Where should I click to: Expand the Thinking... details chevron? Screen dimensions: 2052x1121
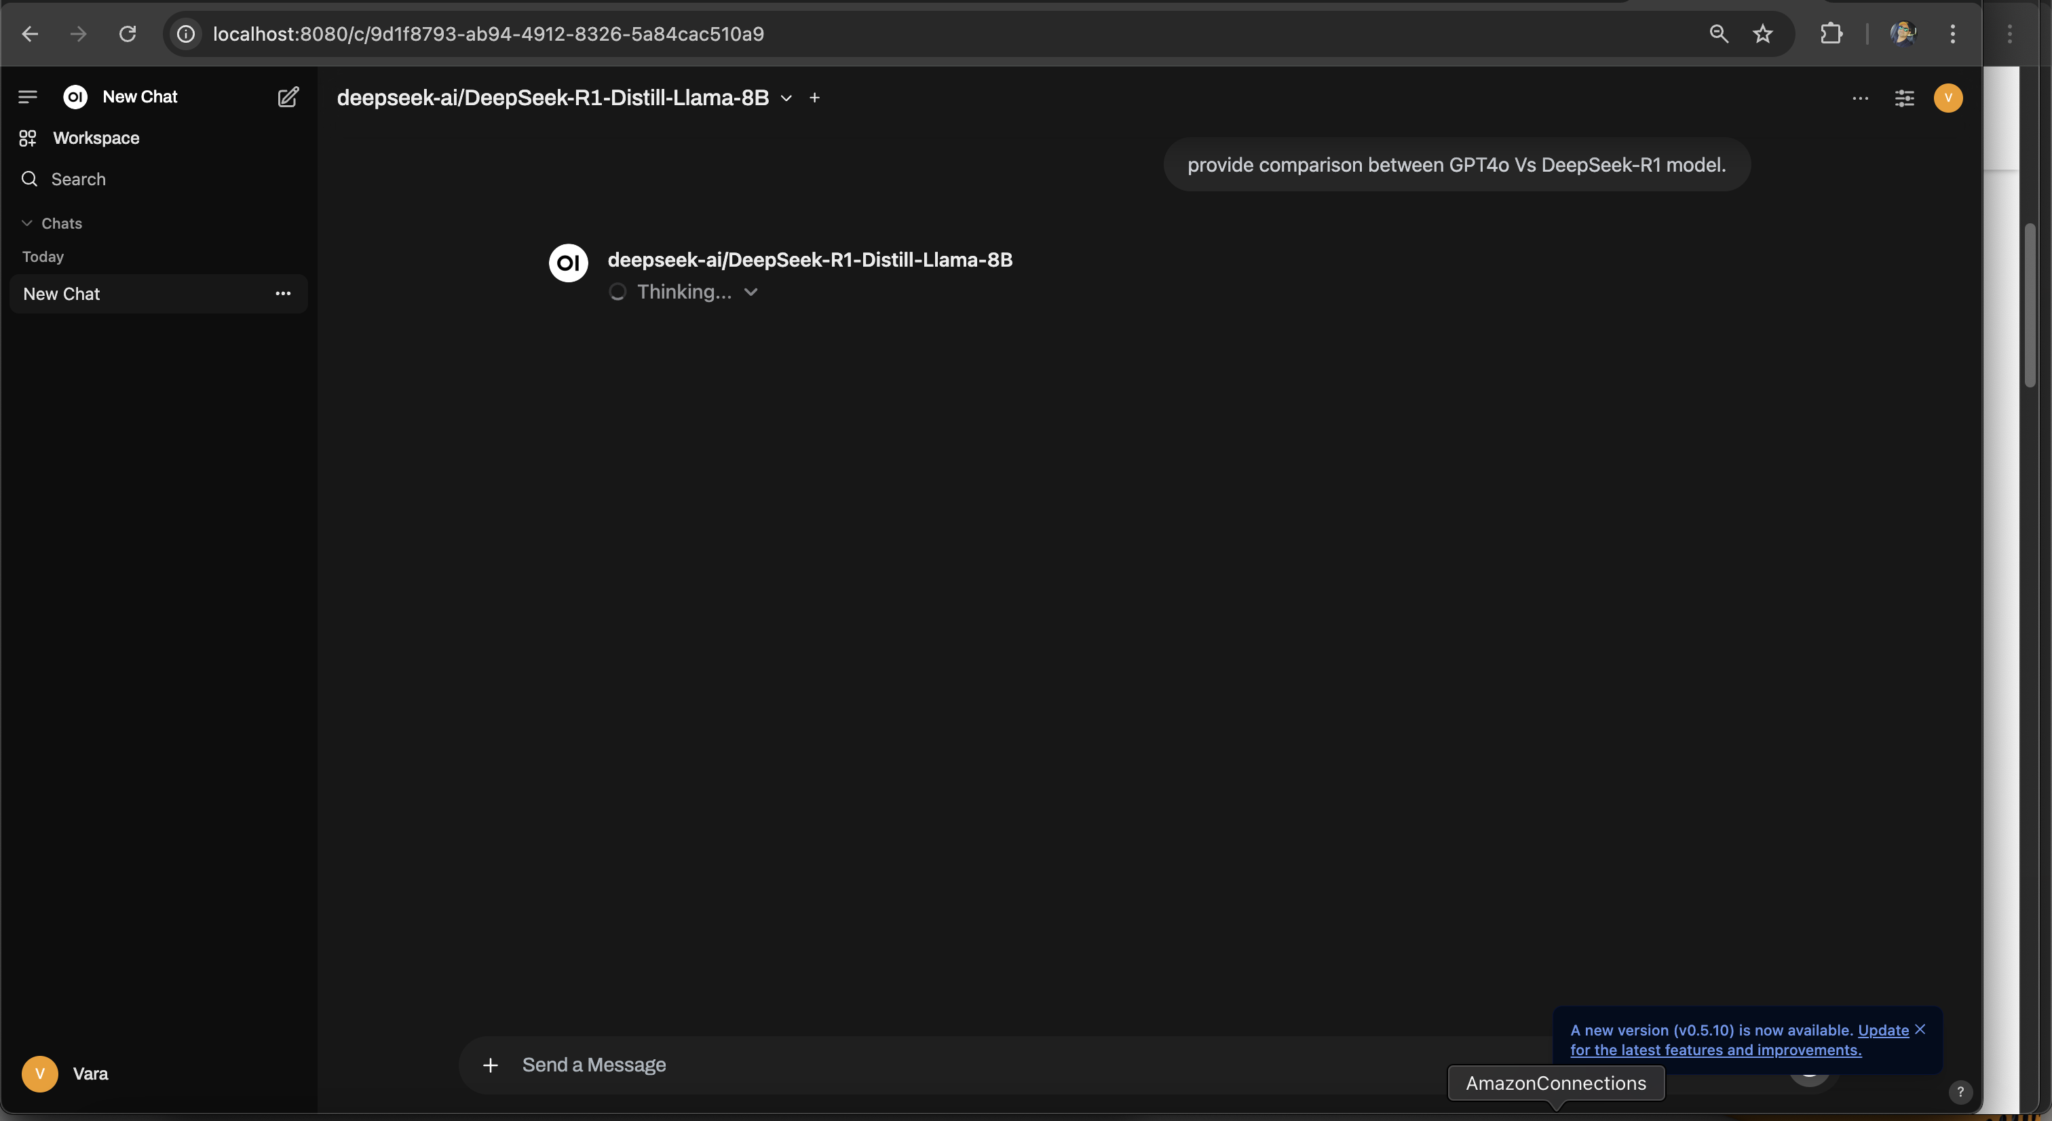(750, 292)
